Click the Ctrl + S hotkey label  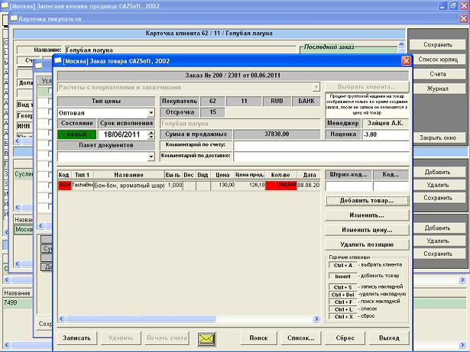click(343, 287)
